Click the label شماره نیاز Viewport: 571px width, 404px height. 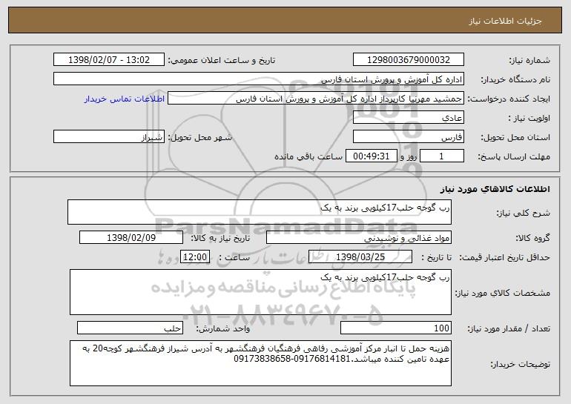[x=529, y=61]
